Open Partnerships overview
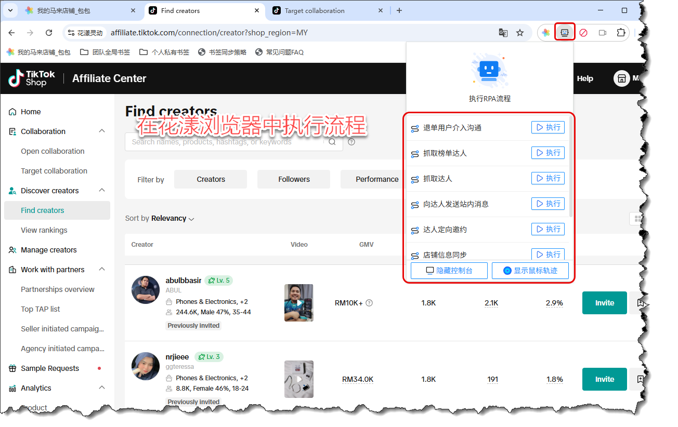 click(58, 289)
